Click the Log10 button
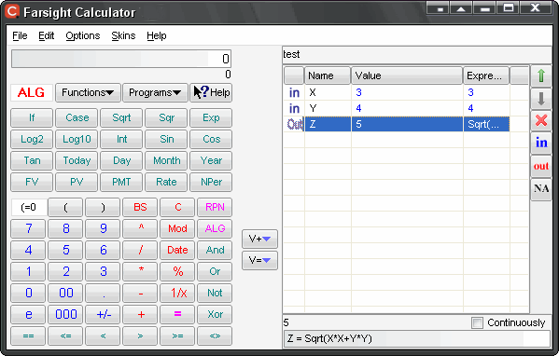Screen dimensions: 559x356 click(x=77, y=139)
